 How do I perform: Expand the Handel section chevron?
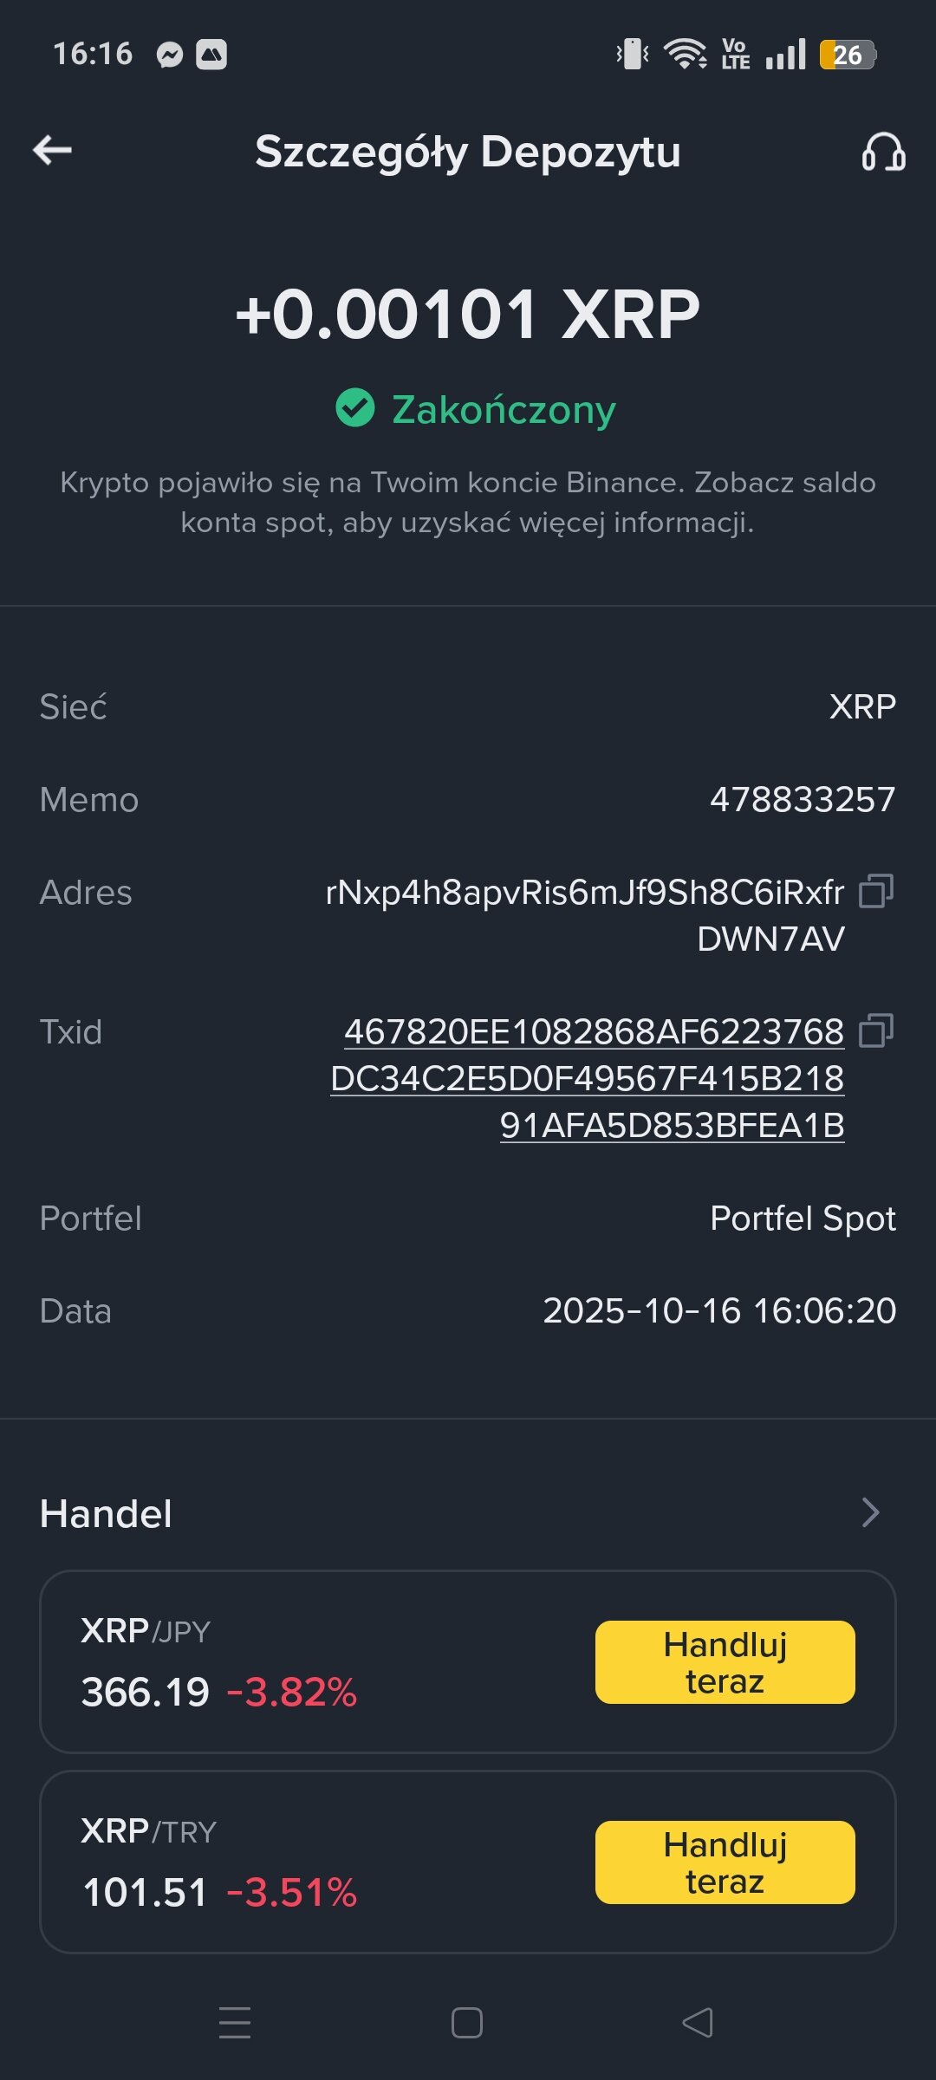click(x=870, y=1513)
